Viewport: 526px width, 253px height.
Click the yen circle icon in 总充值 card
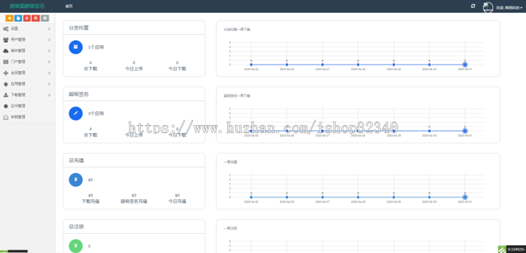tap(76, 180)
